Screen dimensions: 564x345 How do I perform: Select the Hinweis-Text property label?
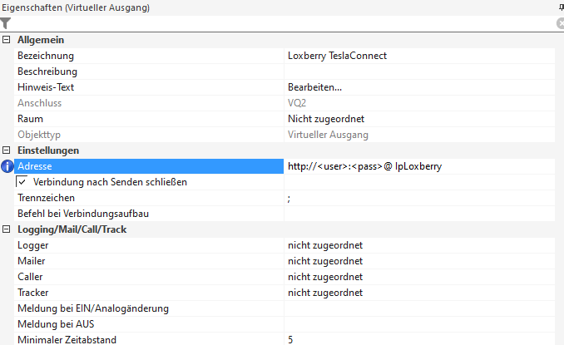(46, 87)
